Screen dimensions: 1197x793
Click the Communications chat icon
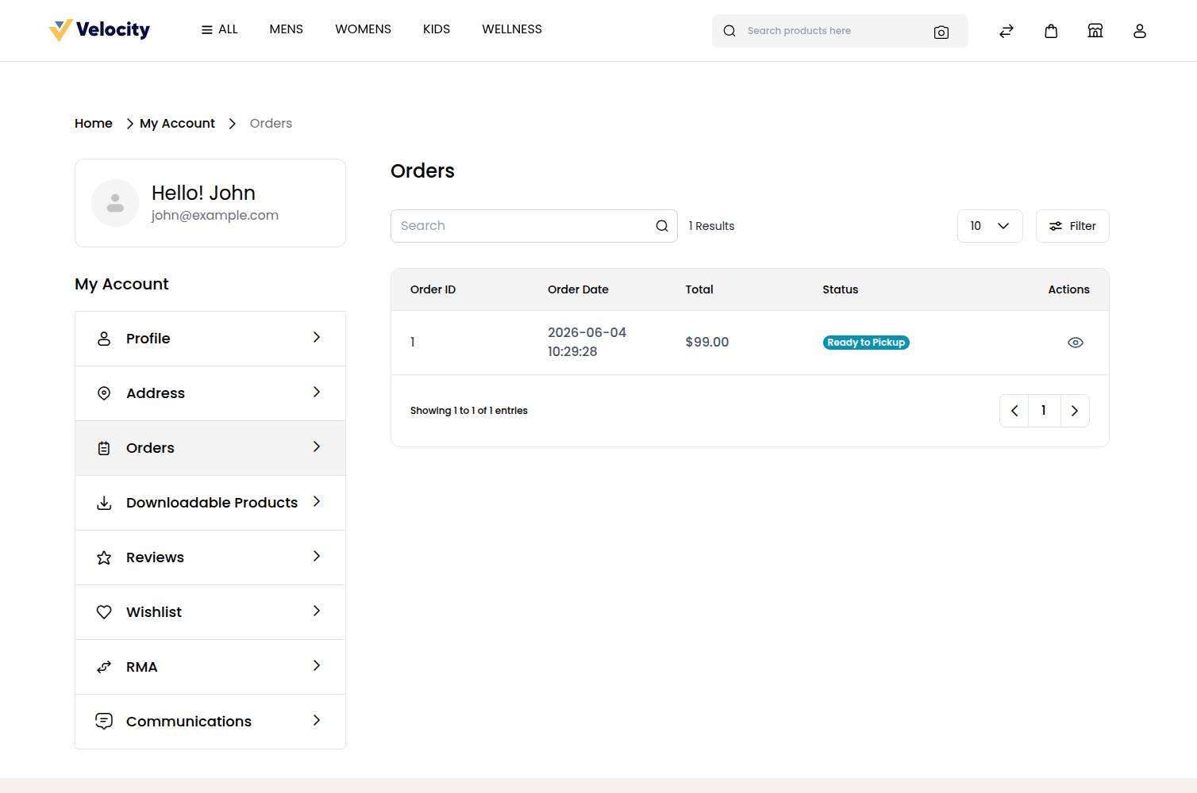coord(104,721)
